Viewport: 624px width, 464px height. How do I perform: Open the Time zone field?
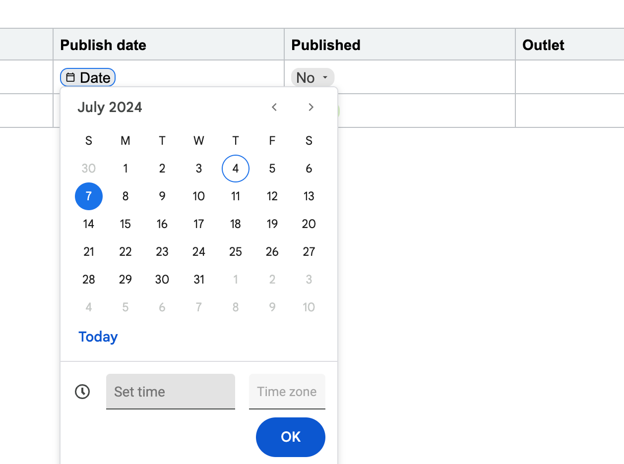click(287, 392)
